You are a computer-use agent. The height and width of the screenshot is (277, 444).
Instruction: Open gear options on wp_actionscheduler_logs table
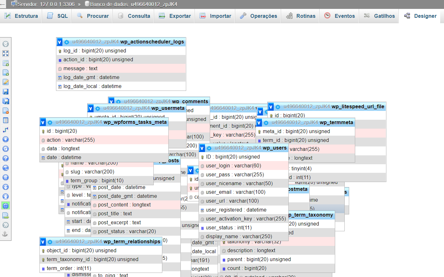coord(67,42)
